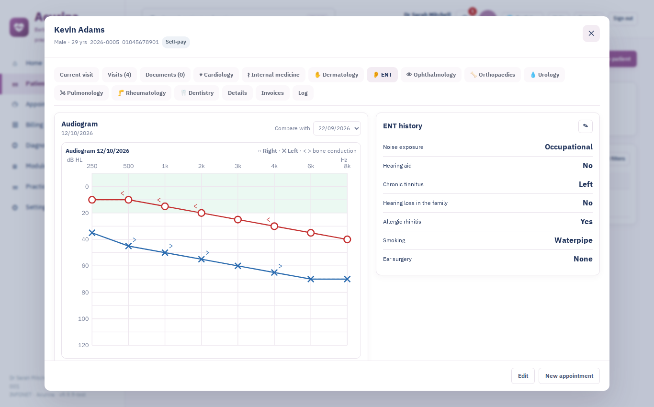Click the Self-pay badge
This screenshot has width=654, height=407.
[x=176, y=42]
